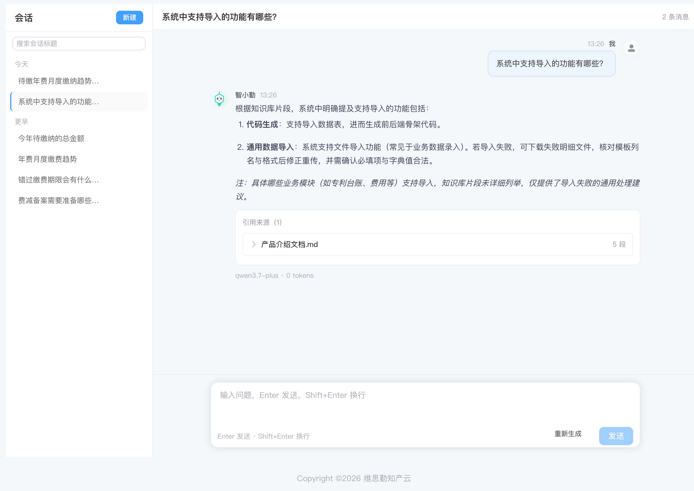This screenshot has width=694, height=491.
Task: Click the 发送 send button
Action: [616, 436]
